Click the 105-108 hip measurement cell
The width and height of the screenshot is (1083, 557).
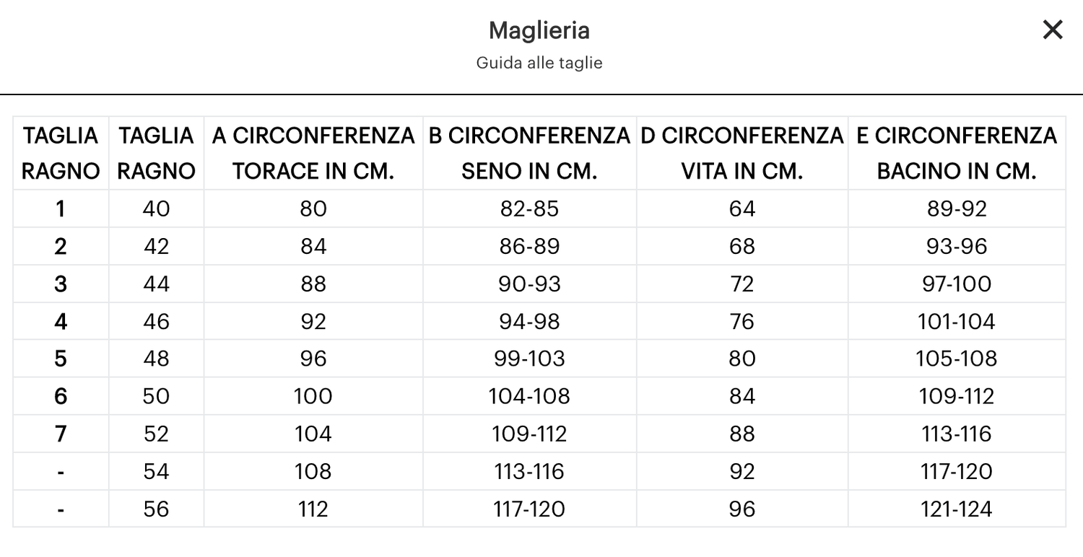click(957, 359)
